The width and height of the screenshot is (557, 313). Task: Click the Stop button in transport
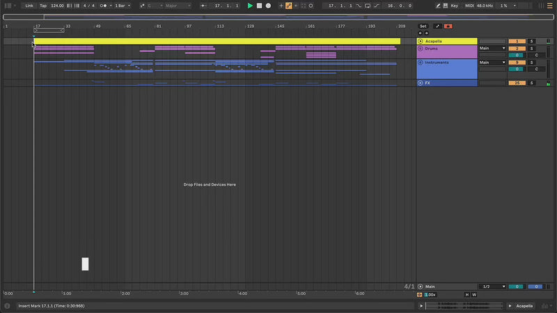pyautogui.click(x=259, y=6)
